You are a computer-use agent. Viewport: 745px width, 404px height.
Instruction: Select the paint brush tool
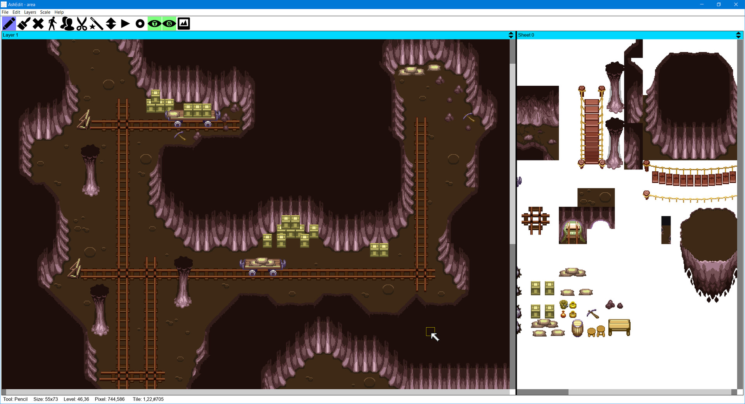(24, 24)
